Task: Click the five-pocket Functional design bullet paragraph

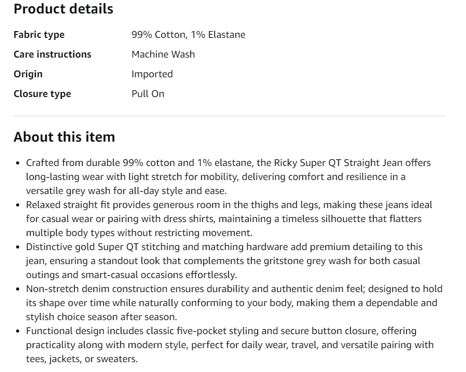Action: click(x=229, y=345)
